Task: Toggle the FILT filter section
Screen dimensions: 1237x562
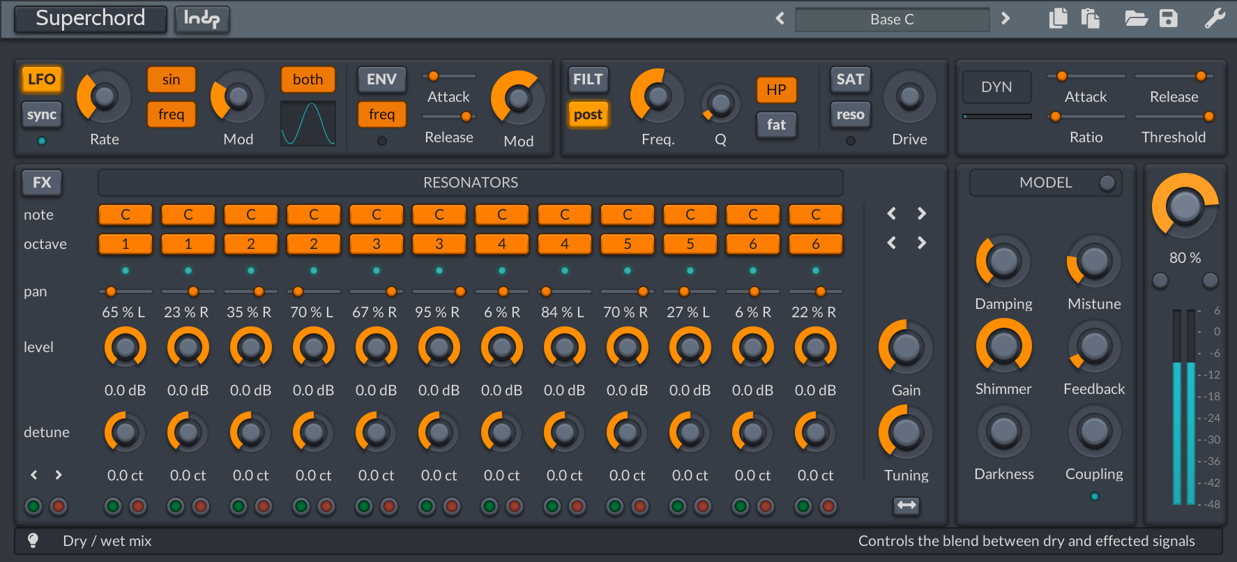Action: [x=588, y=79]
